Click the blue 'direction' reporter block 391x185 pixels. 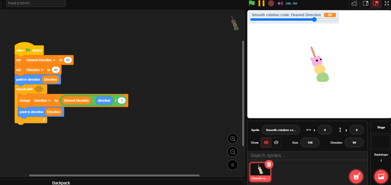coord(104,101)
